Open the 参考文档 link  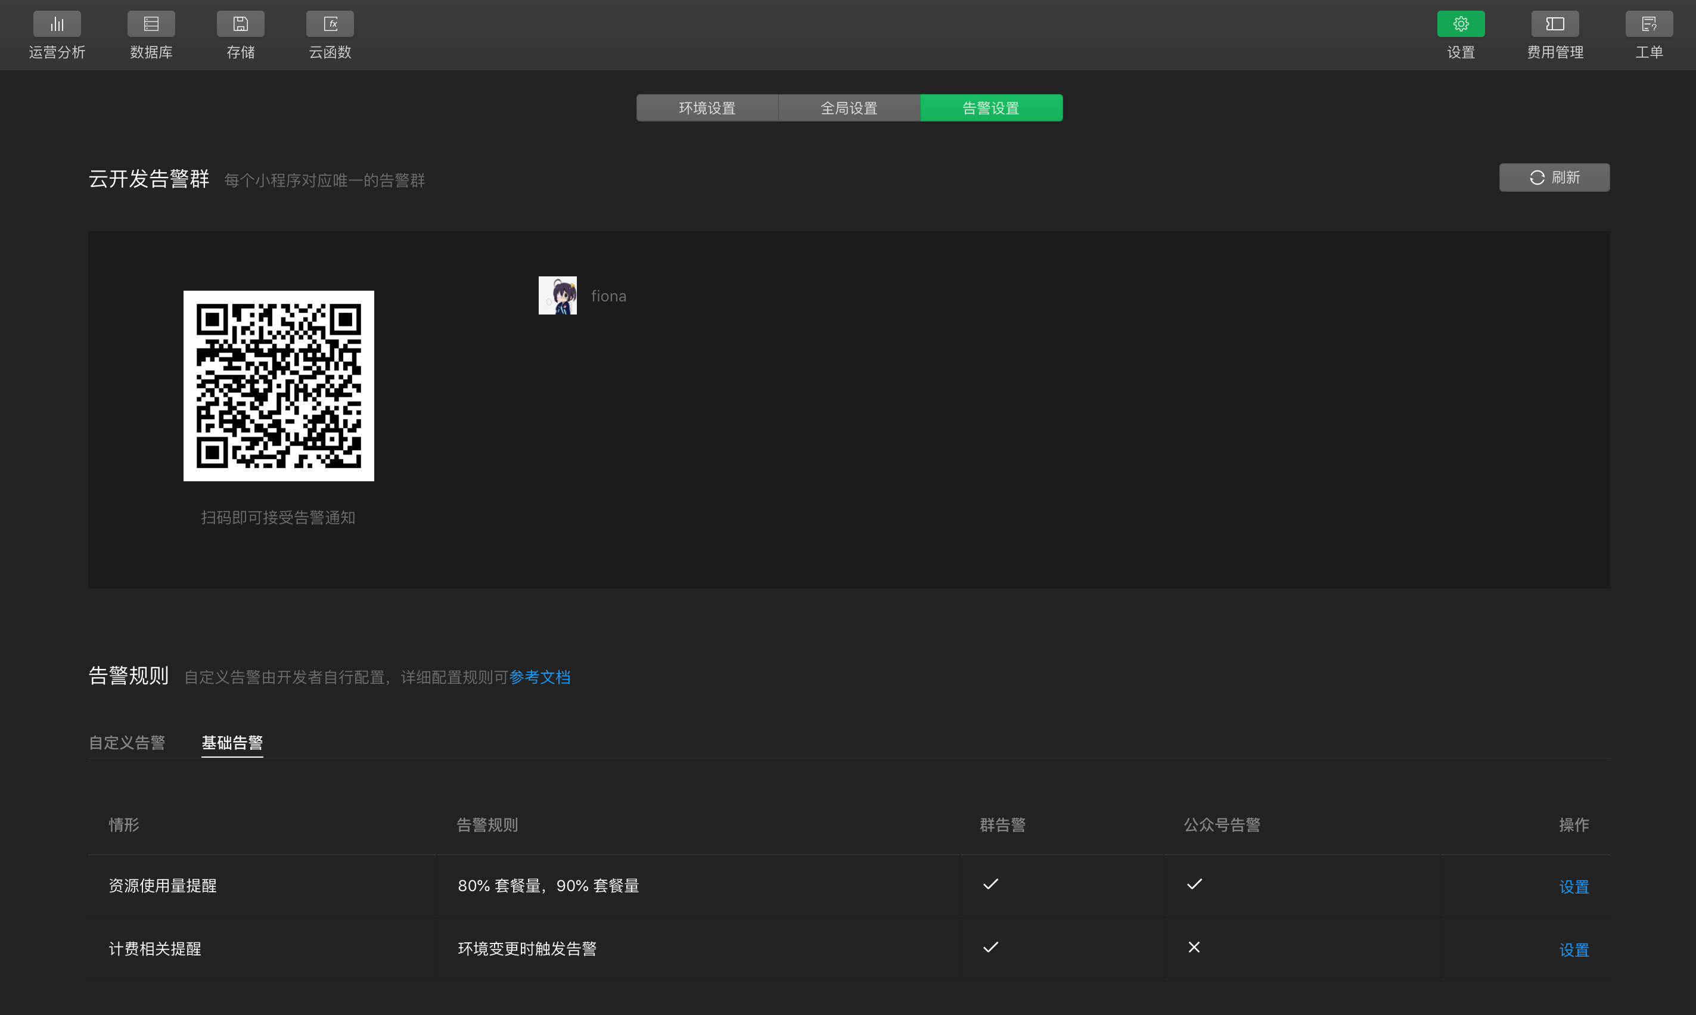(539, 677)
